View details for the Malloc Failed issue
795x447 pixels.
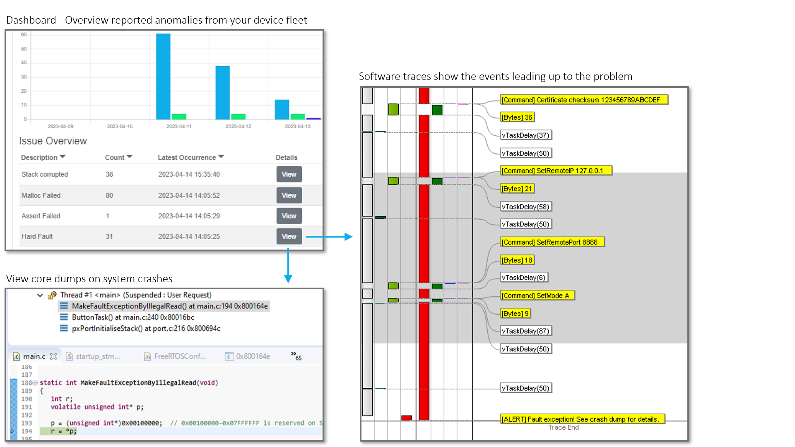[x=289, y=195]
